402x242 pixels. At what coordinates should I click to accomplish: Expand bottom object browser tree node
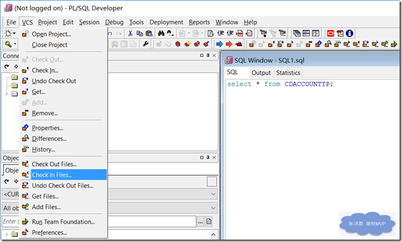[7, 234]
